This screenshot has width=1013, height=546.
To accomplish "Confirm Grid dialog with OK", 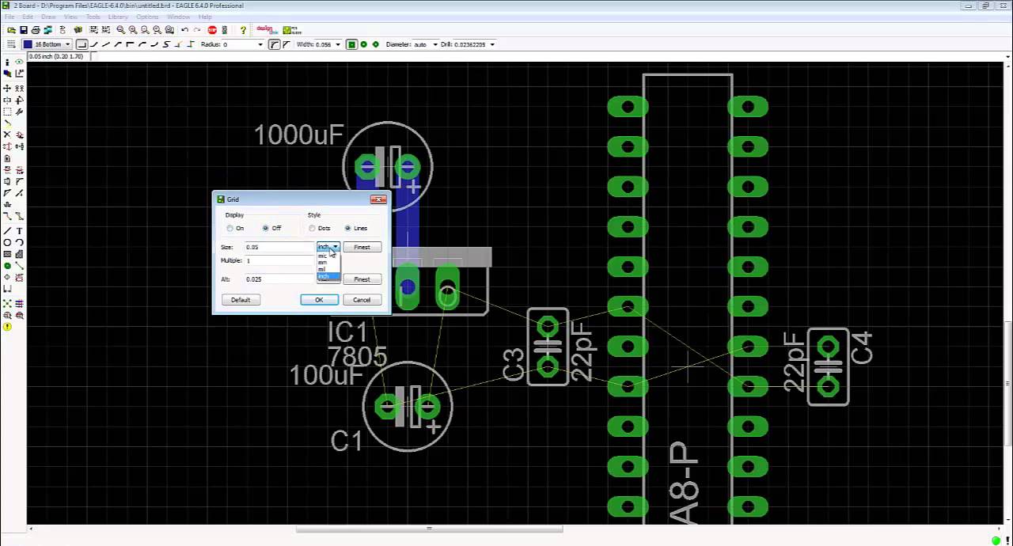I will 319,300.
